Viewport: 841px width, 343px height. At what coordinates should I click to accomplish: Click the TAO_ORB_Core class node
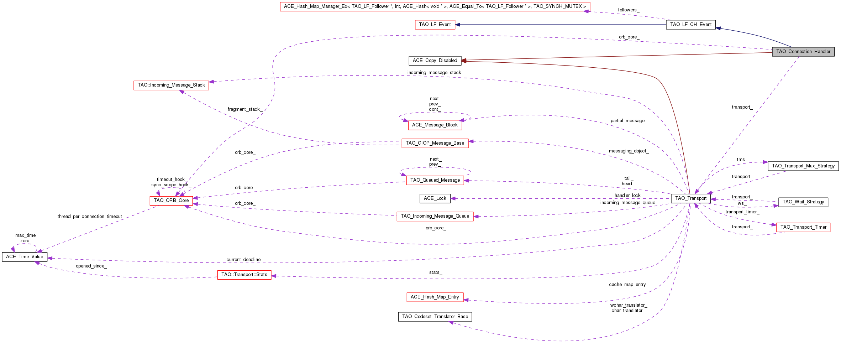171,201
